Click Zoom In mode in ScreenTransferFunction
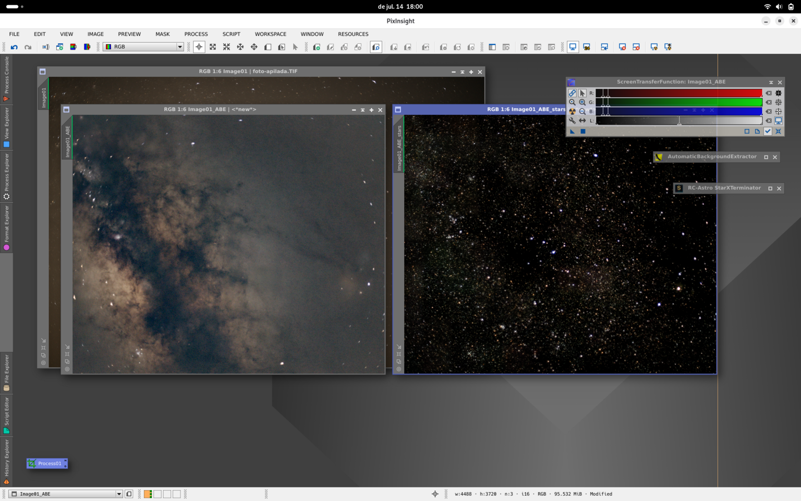 pyautogui.click(x=582, y=102)
